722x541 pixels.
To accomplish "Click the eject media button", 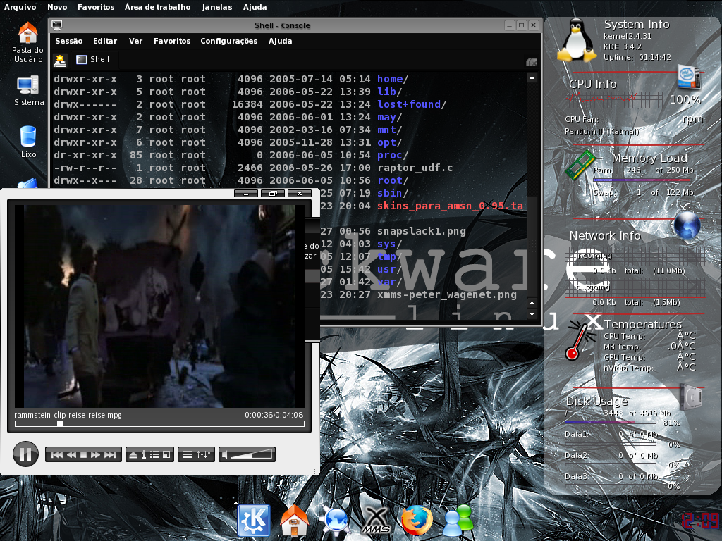I will [133, 455].
